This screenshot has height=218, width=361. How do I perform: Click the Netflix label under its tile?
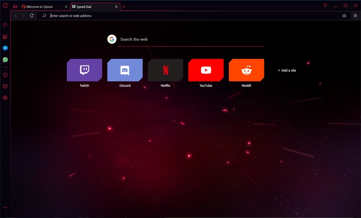165,86
